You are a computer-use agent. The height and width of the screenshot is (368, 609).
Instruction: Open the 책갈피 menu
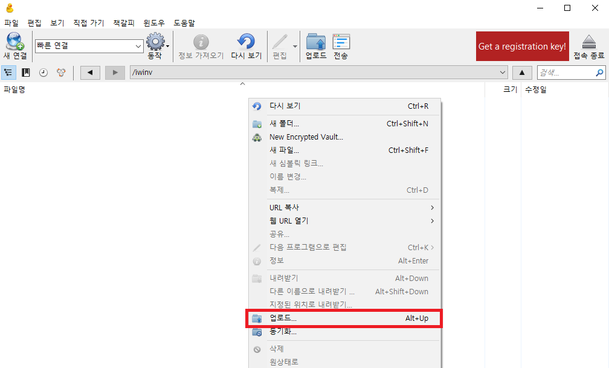click(123, 23)
